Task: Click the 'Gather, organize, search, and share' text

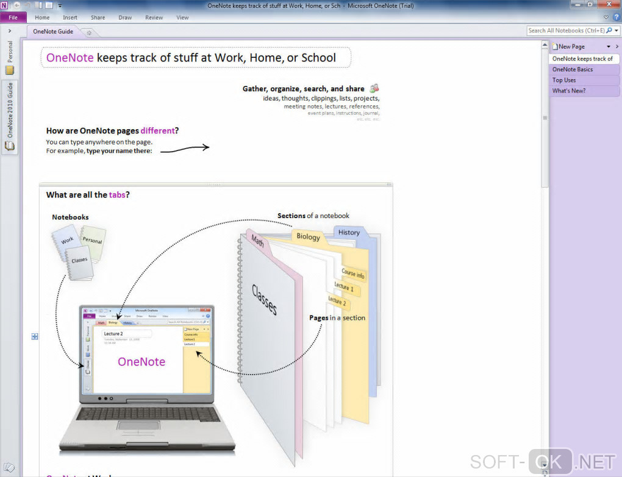Action: pyautogui.click(x=304, y=89)
